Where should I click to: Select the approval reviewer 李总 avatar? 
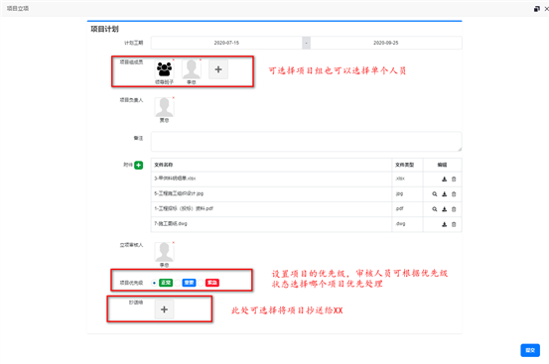point(164,252)
